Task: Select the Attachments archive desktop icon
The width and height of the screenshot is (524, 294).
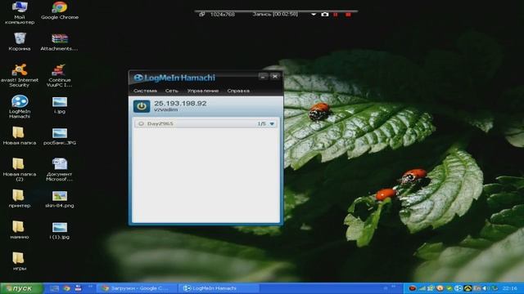Action: 59,42
